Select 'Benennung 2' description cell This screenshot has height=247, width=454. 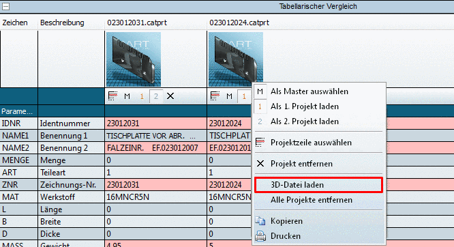(71, 148)
